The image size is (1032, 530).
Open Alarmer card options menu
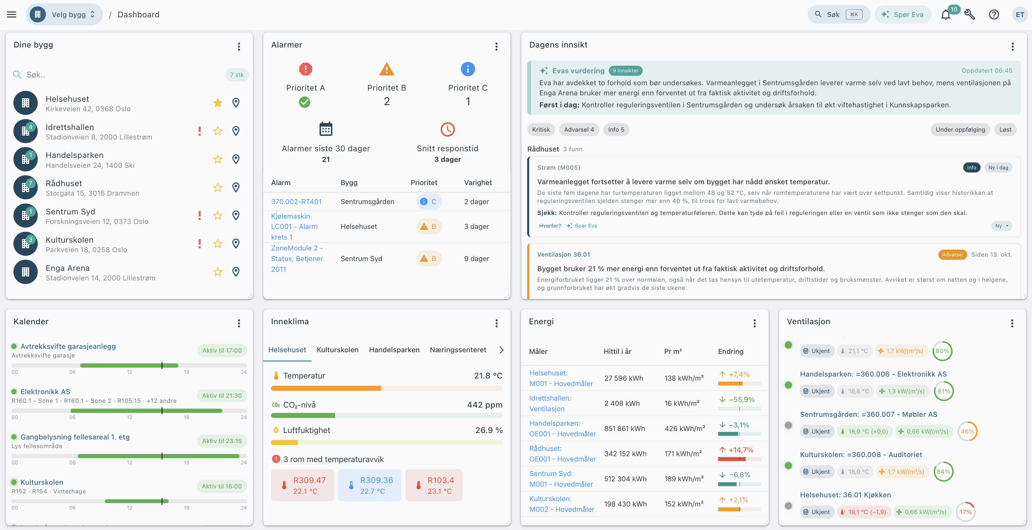[496, 46]
